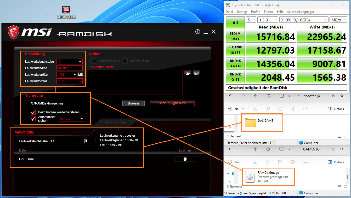Uncheck Beim booten wiederherstellen
The height and width of the screenshot is (198, 351).
coord(33,112)
